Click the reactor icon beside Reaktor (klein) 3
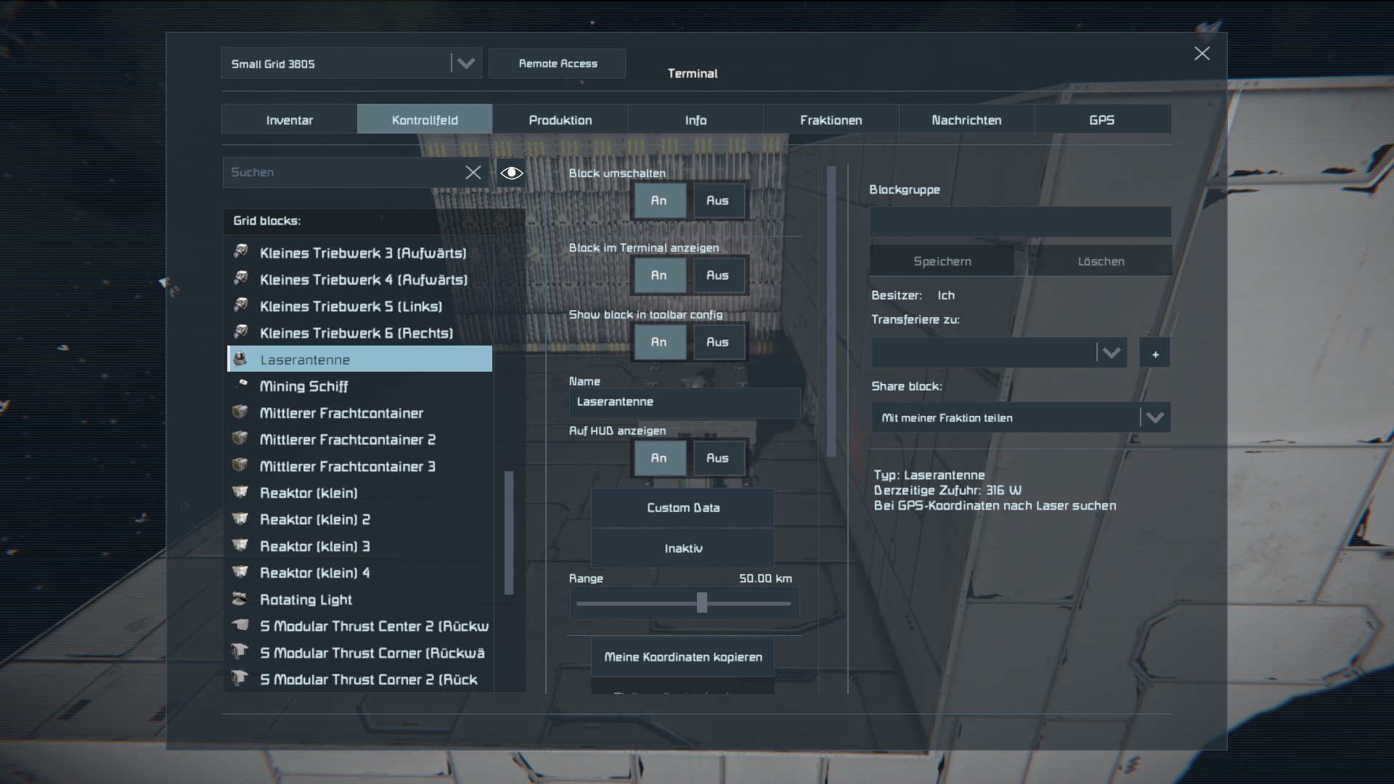This screenshot has height=784, width=1394. tap(240, 545)
